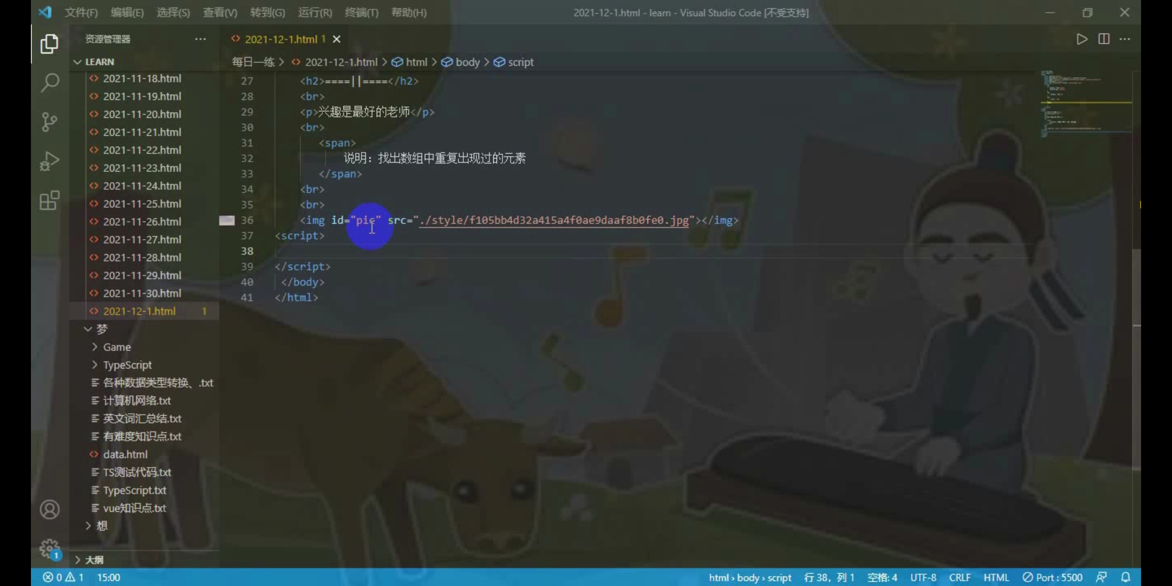Open Source Control view
The width and height of the screenshot is (1172, 586).
click(x=49, y=122)
